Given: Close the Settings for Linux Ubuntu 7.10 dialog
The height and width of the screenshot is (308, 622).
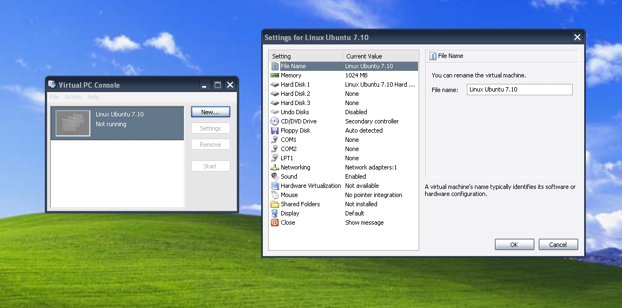Looking at the screenshot, I should pyautogui.click(x=577, y=37).
